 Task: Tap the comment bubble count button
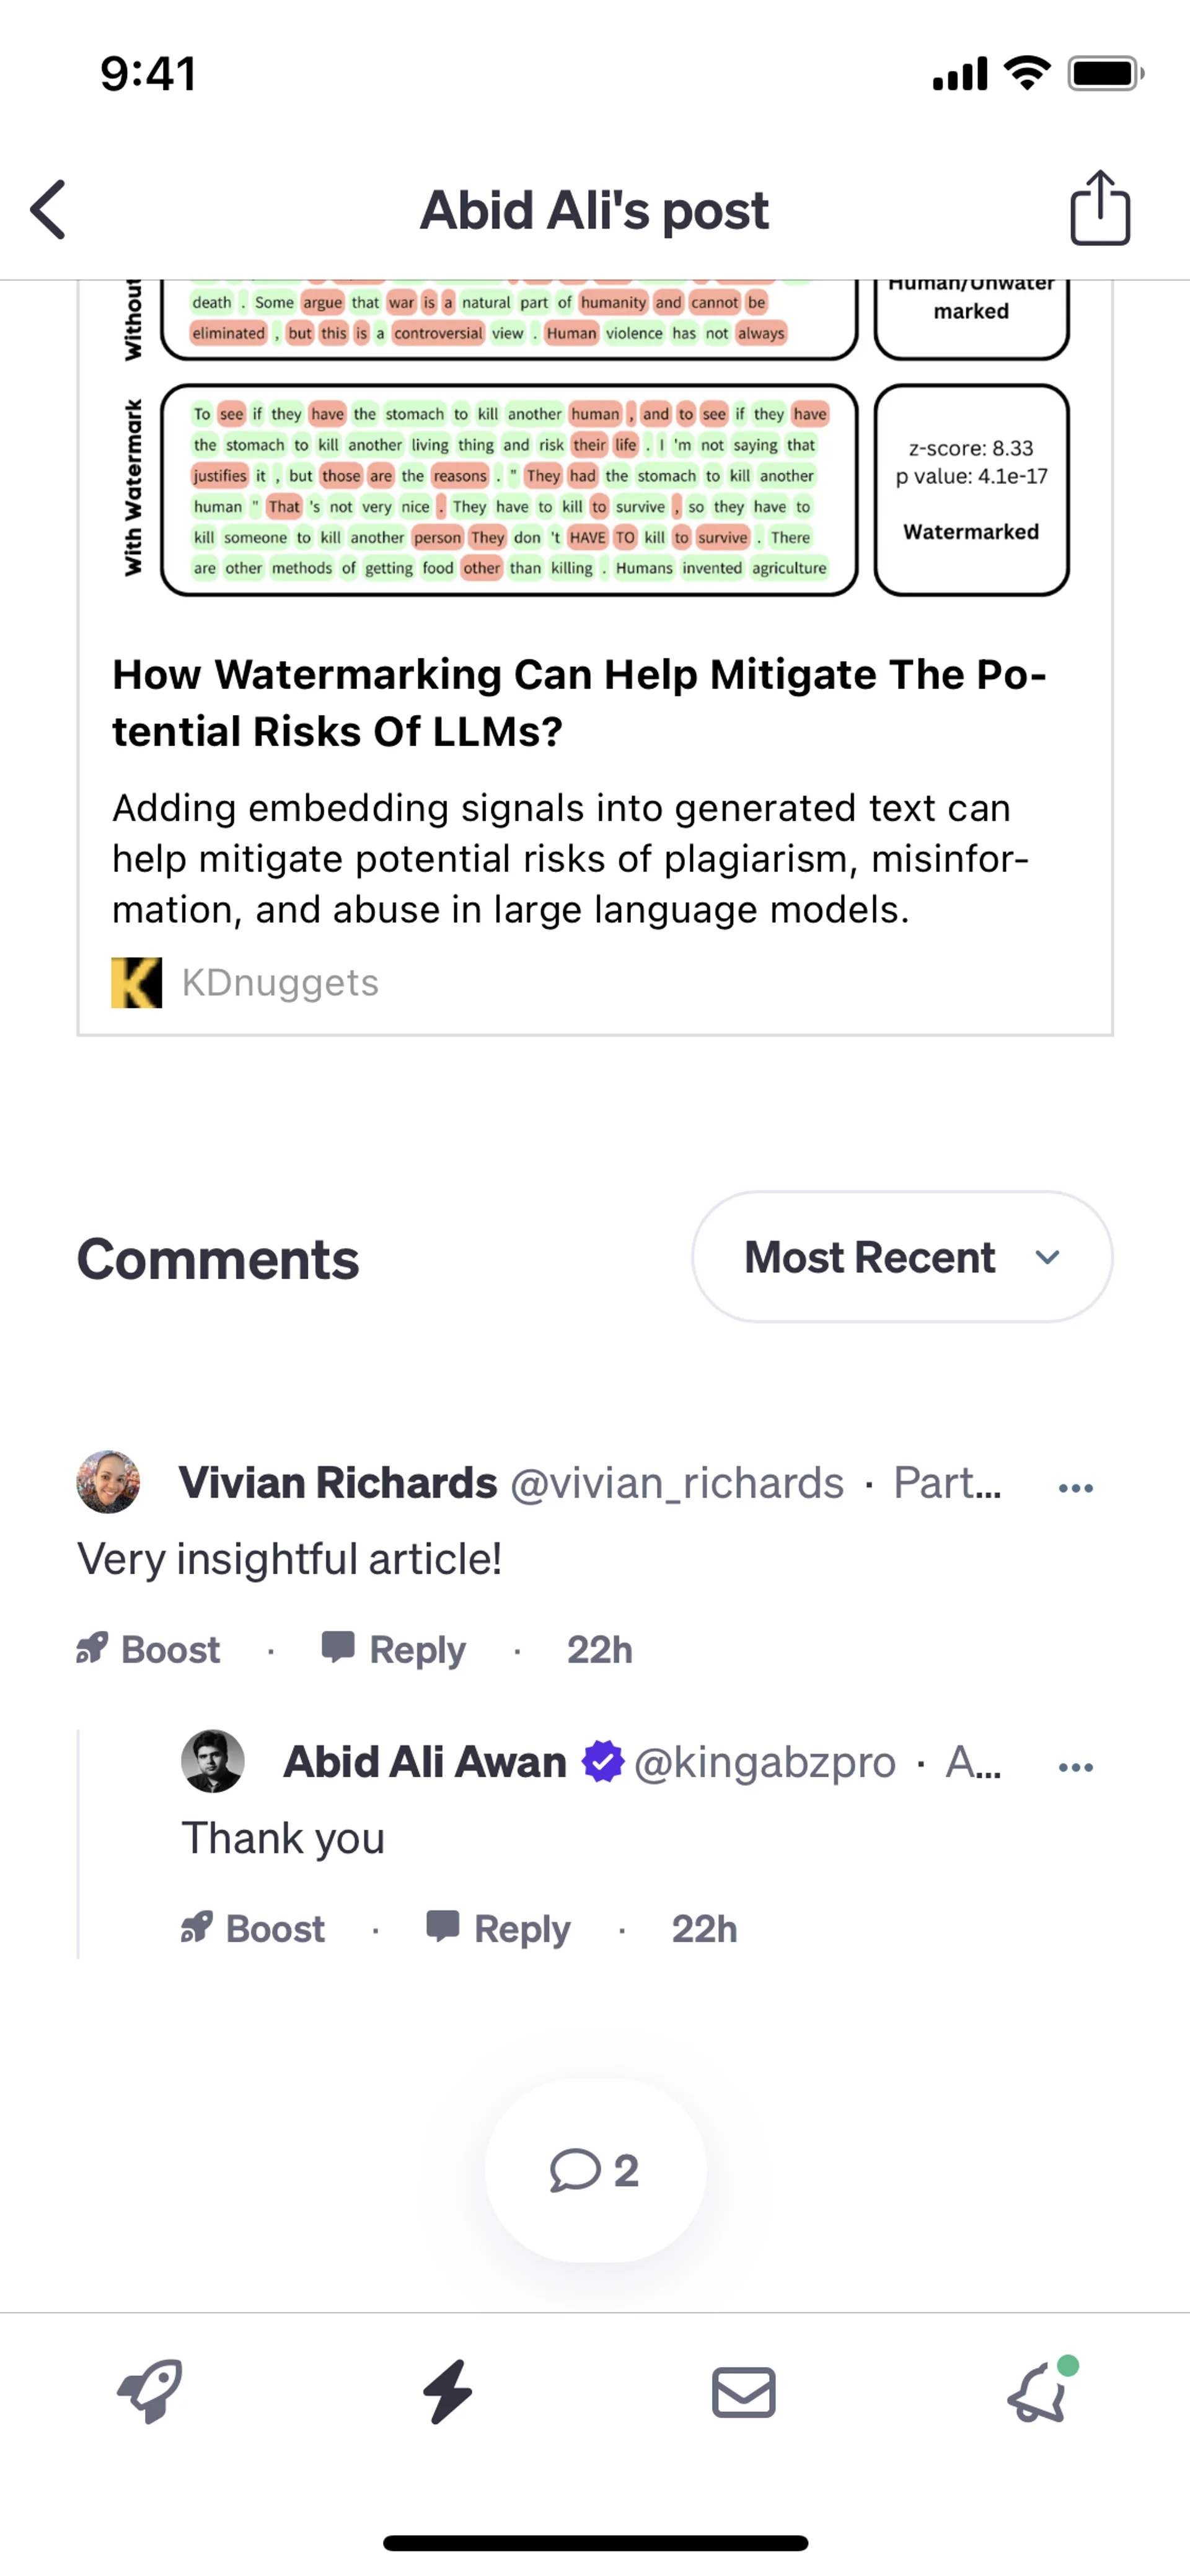click(x=595, y=2171)
